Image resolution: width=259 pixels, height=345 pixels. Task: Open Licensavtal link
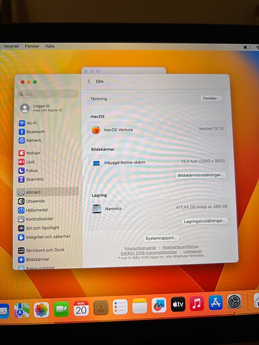click(192, 251)
